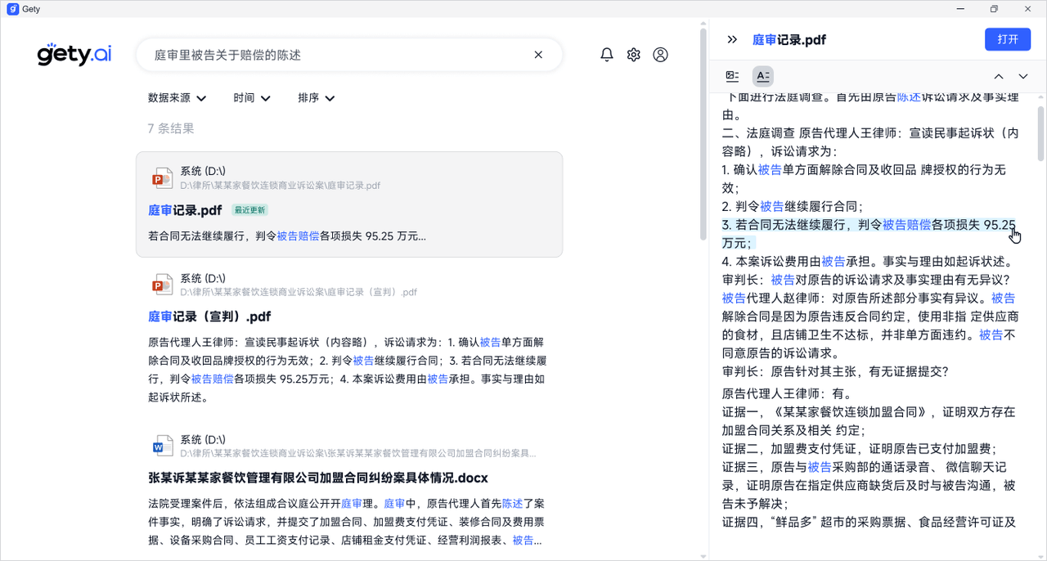Expand the 时间 filter dropdown
1047x561 pixels.
pos(251,98)
